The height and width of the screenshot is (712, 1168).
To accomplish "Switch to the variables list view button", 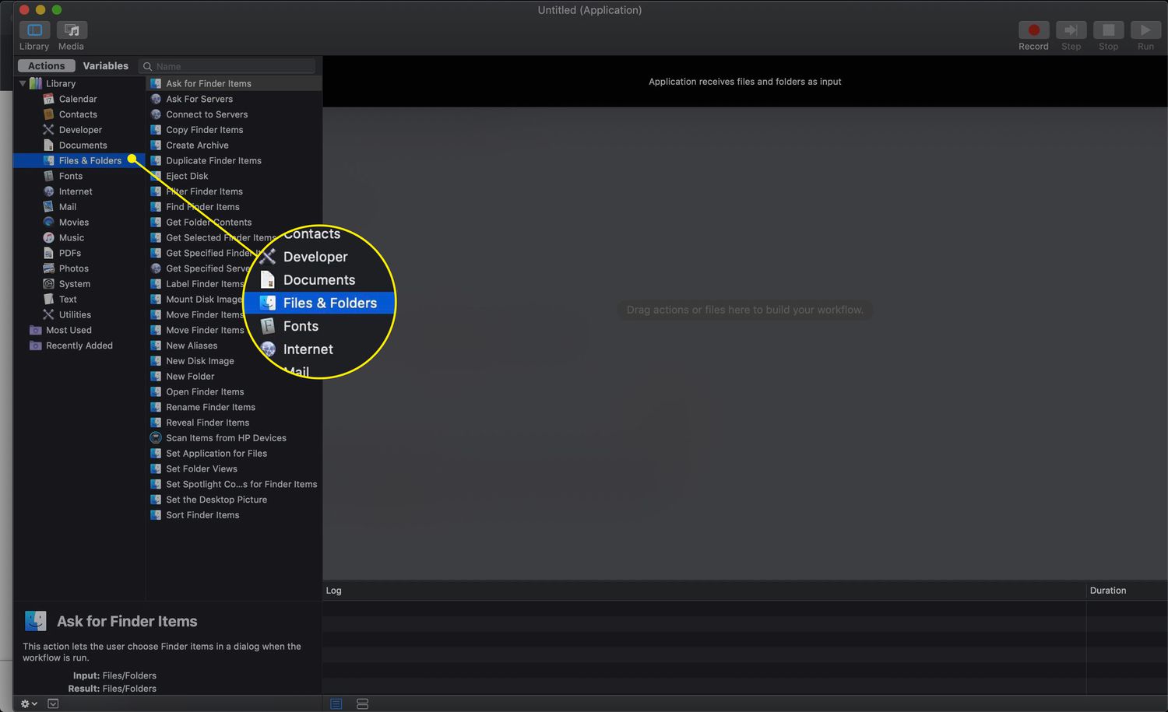I will [362, 703].
